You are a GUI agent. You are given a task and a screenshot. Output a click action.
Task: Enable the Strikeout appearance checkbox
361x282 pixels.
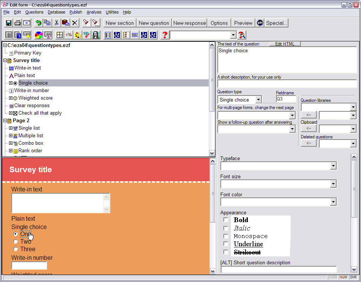(x=226, y=252)
